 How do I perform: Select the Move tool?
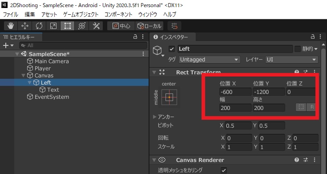point(25,26)
